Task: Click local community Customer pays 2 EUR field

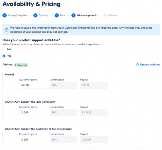Action: tap(33, 112)
